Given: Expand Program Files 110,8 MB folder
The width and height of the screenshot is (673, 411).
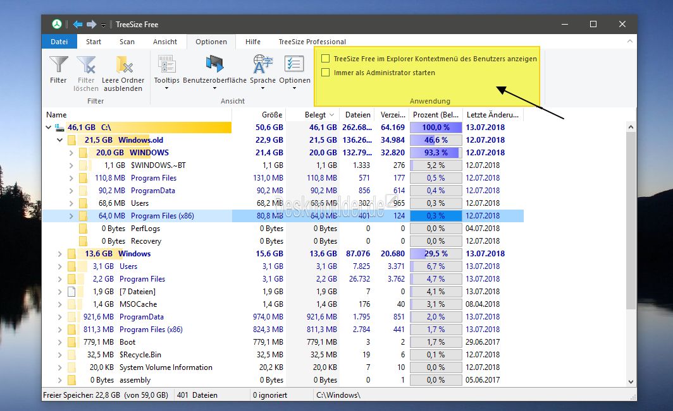Looking at the screenshot, I should pyautogui.click(x=71, y=178).
